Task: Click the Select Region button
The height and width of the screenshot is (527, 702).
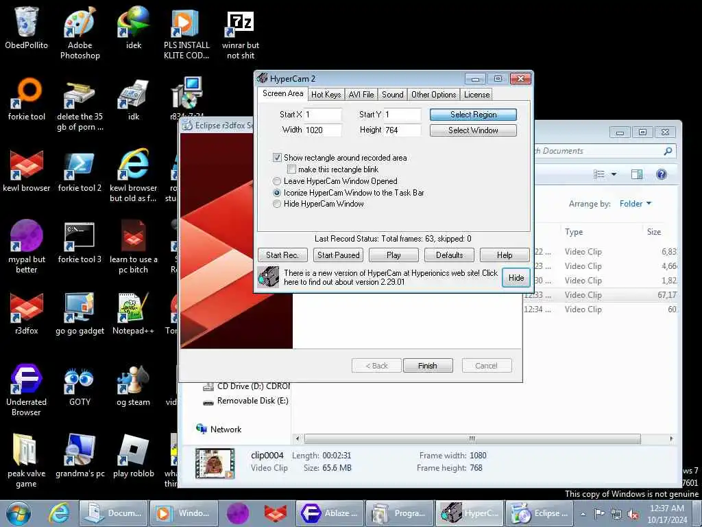Action: coord(473,115)
